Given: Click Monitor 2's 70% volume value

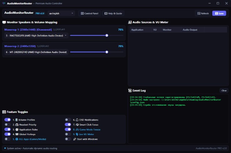Looking at the screenshot, I should pos(121,46).
